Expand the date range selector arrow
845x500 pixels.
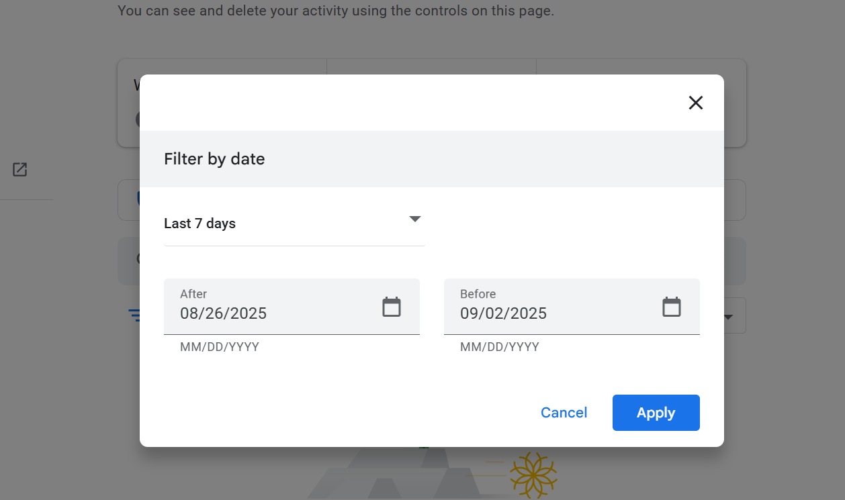pyautogui.click(x=414, y=218)
